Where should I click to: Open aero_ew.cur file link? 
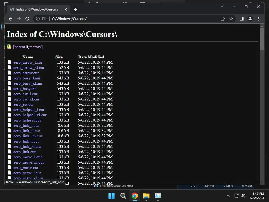(x=23, y=104)
